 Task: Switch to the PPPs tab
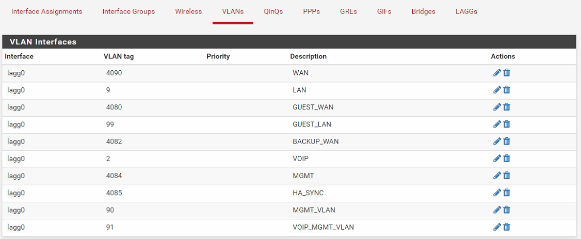pos(312,11)
